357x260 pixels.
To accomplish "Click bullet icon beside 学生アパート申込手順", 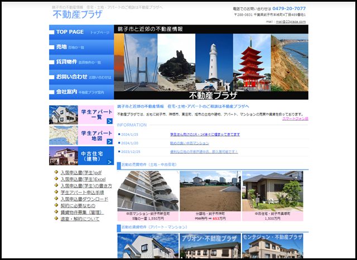I will [x=56, y=192].
